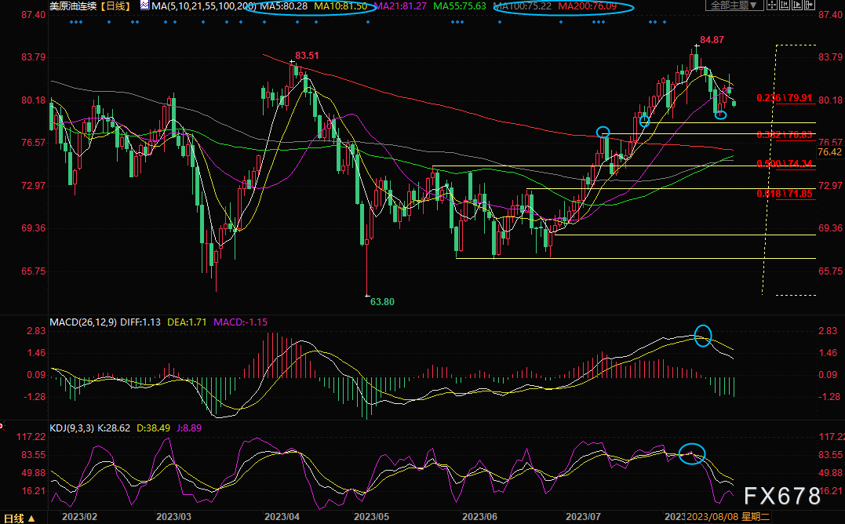Click the 84.87 high price label
845x524 pixels.
(x=712, y=40)
